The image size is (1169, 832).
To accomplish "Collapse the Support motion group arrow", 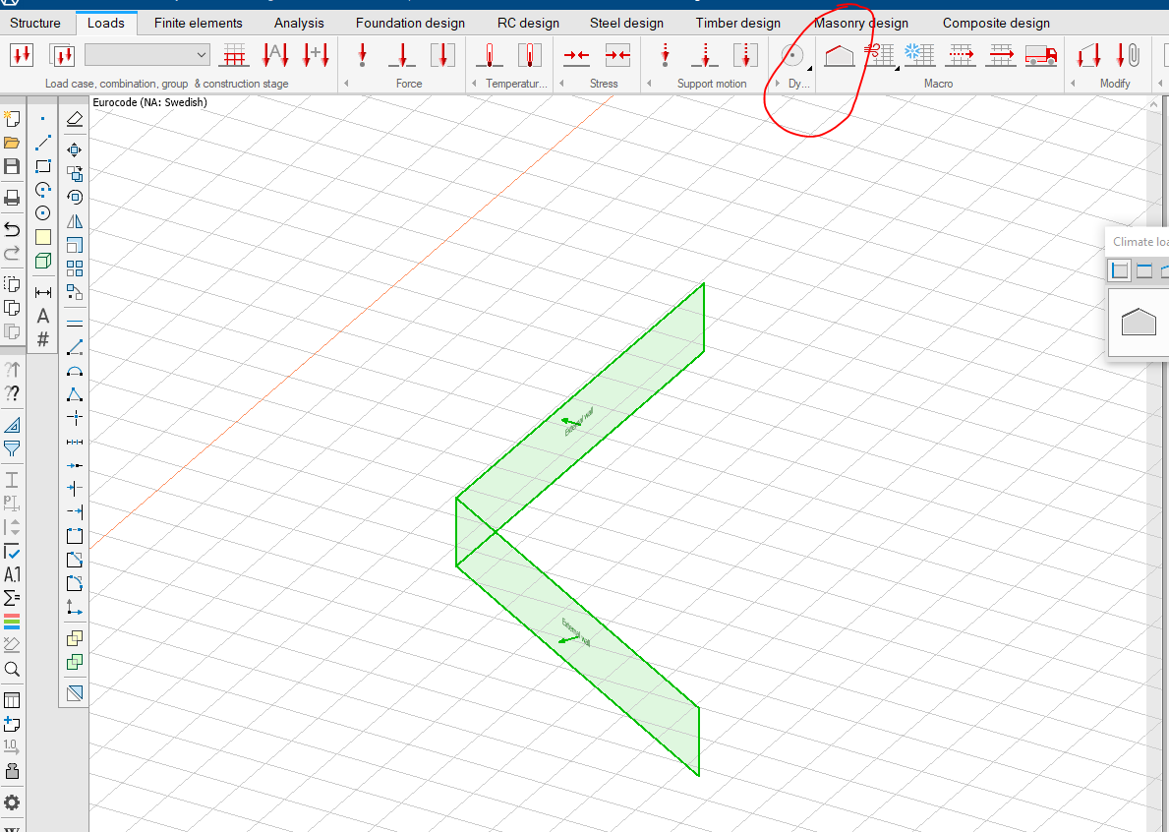I will pyautogui.click(x=649, y=84).
